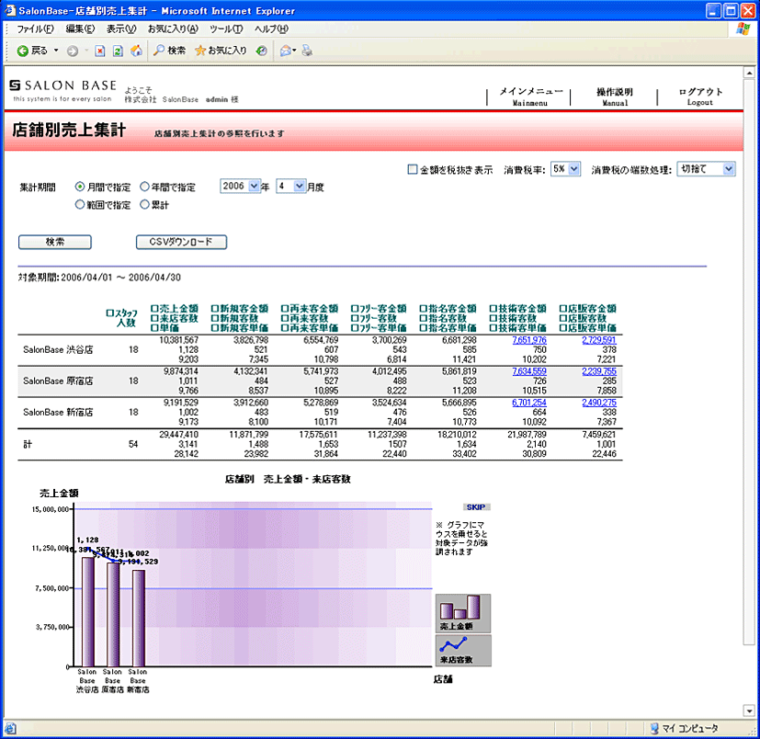The image size is (760, 739).
Task: Select the 範囲で指定 radio button
Action: point(80,205)
